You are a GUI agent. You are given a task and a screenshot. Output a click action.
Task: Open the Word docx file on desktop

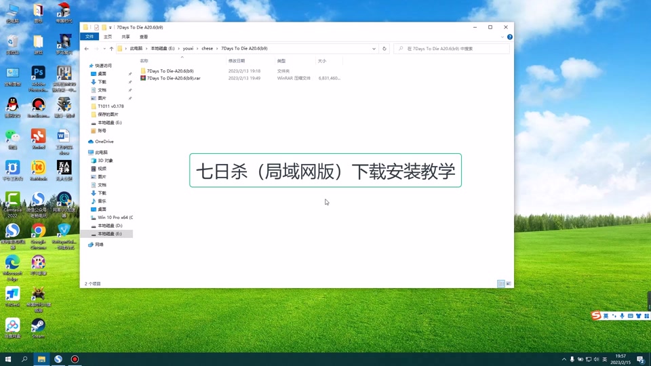point(64,142)
